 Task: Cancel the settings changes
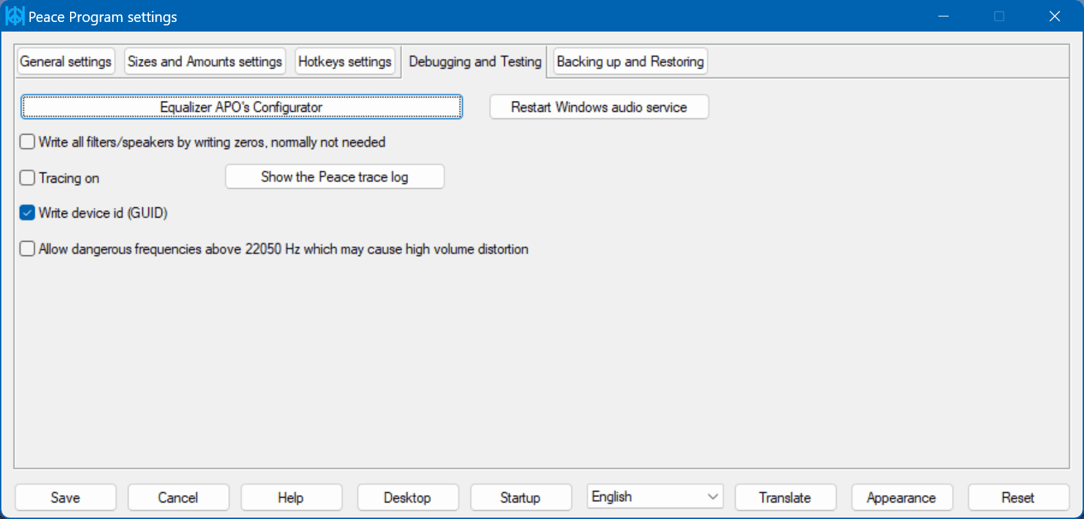coord(178,498)
